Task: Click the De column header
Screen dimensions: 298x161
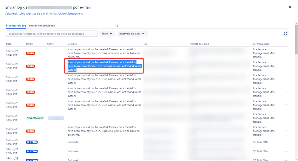Action: tap(146, 44)
